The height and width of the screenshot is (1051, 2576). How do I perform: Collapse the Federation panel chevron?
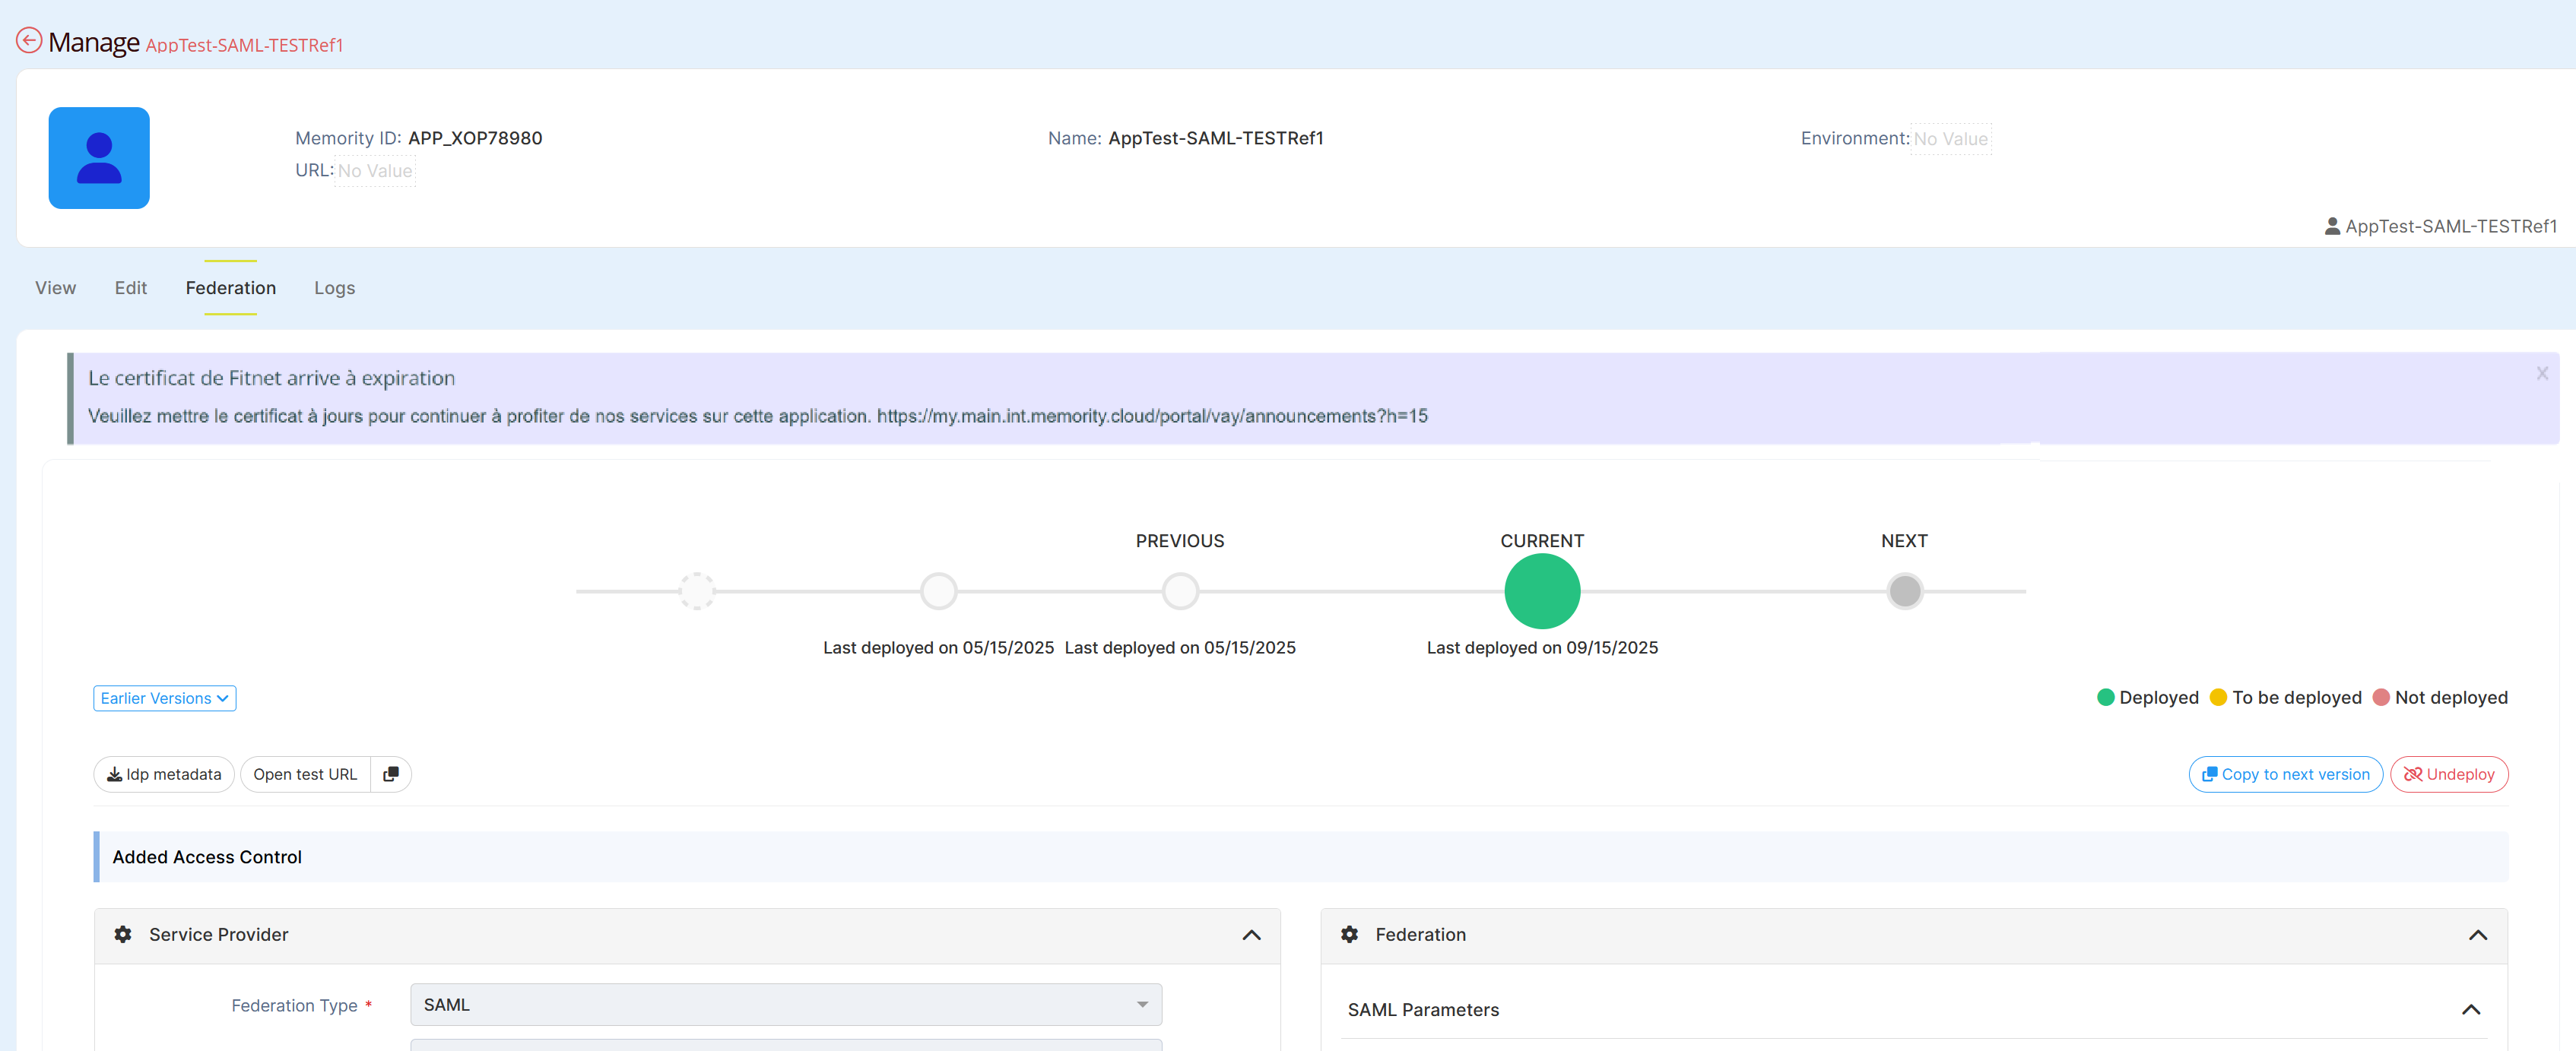2477,935
